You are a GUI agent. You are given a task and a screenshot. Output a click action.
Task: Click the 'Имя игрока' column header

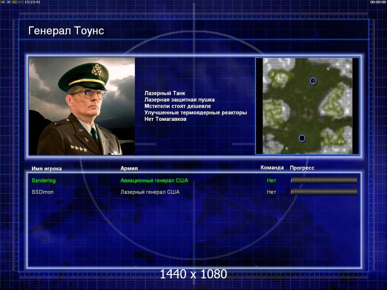46,169
